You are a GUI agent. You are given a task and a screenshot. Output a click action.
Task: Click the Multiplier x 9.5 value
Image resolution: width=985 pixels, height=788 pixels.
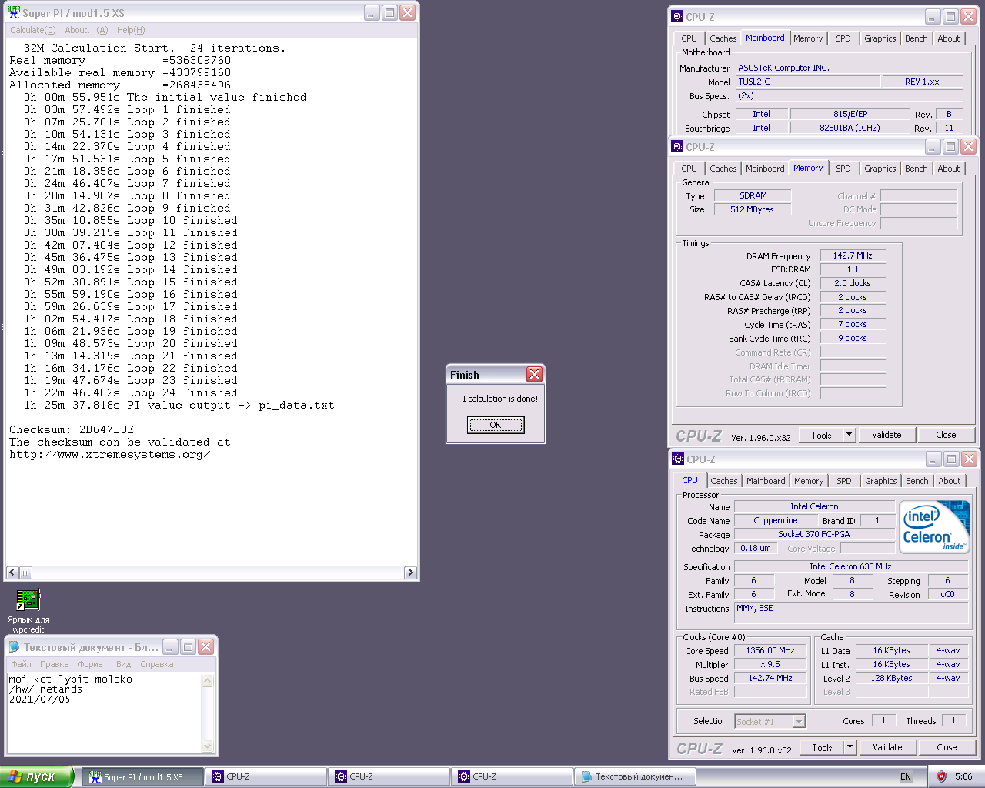click(770, 664)
